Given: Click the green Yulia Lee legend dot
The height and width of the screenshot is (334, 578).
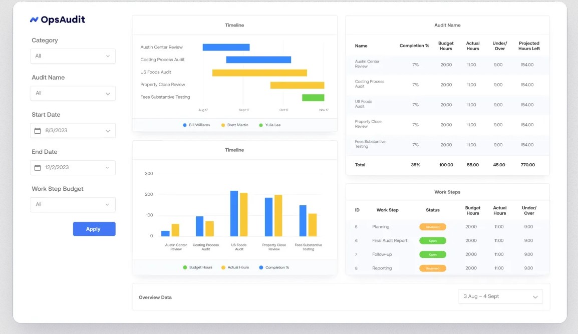Looking at the screenshot, I should click(261, 125).
